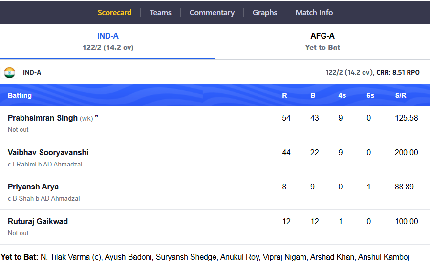Click the IND-A team name beside flag
The width and height of the screenshot is (430, 270).
32,73
